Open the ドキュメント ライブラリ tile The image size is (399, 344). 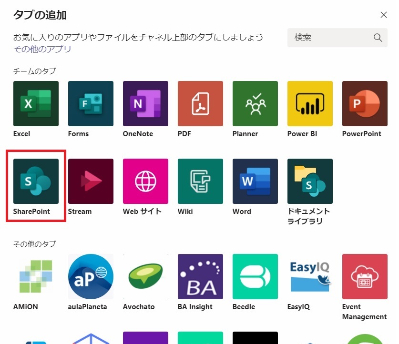310,181
